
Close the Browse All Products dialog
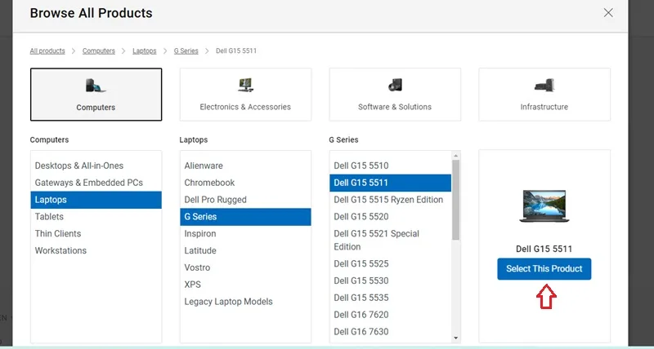click(x=608, y=13)
